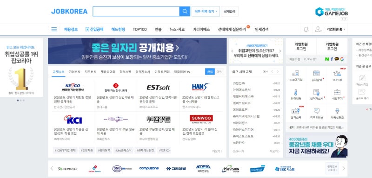Open the 1000대기업 building icon
Screen dimensions: 372x178
click(x=296, y=73)
